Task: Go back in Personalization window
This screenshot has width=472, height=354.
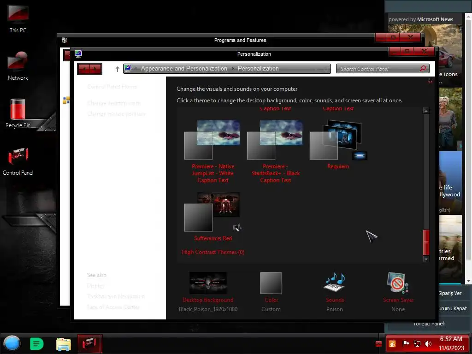Action: (x=84, y=69)
